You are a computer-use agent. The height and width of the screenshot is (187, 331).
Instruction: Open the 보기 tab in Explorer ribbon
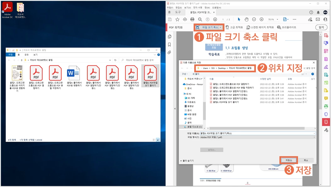coord(35,55)
